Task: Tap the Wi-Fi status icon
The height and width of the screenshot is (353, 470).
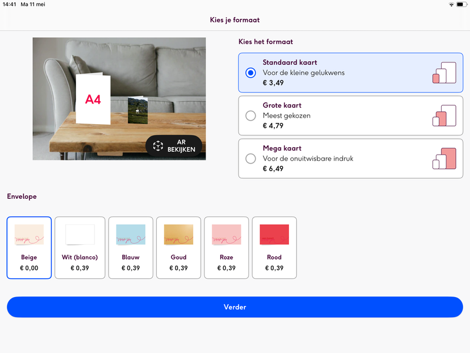Action: pyautogui.click(x=451, y=5)
